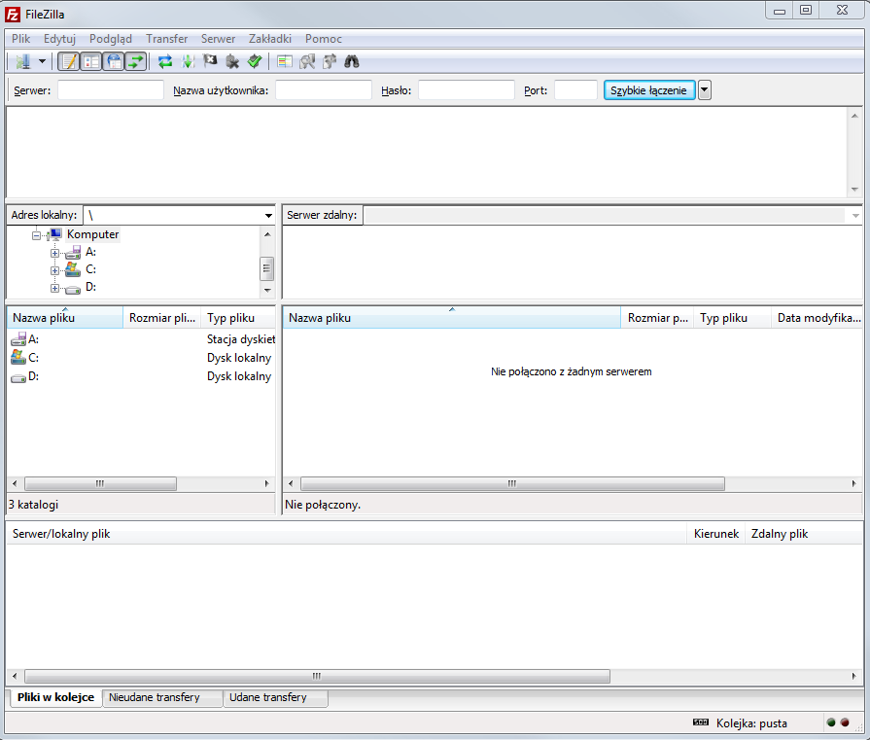Open the filename filters dialog icon
The width and height of the screenshot is (870, 740).
click(x=284, y=61)
